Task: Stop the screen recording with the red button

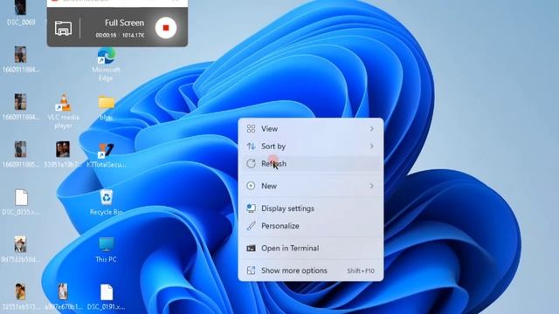Action: click(166, 28)
